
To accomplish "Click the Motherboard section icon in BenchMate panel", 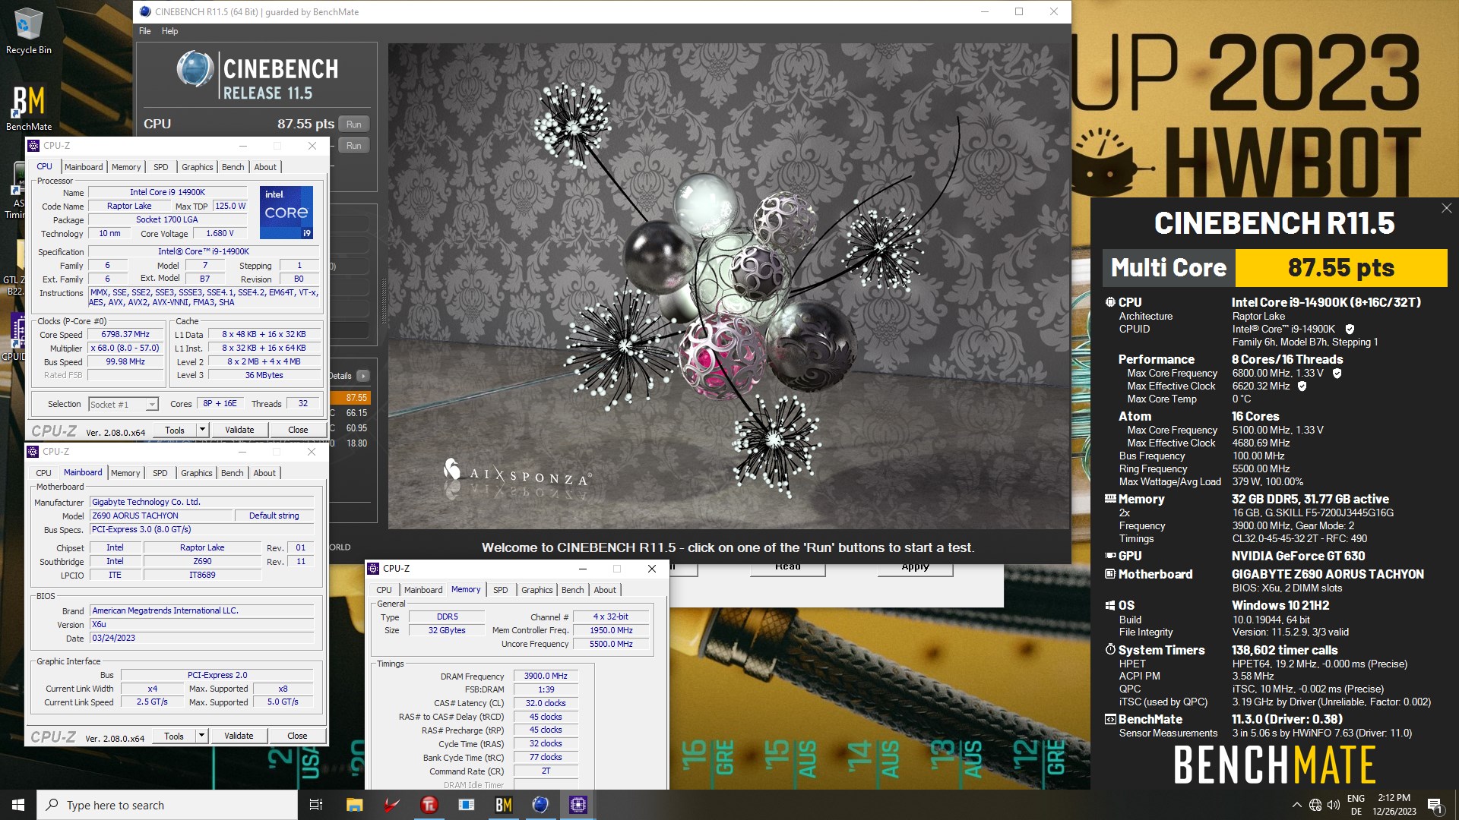I will 1110,574.
